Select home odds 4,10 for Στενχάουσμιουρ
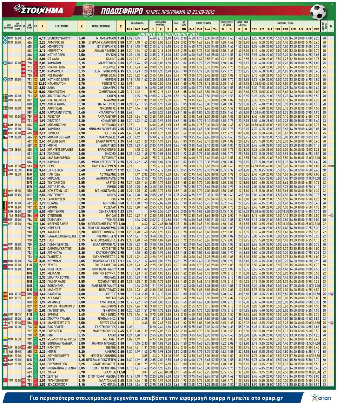 pyautogui.click(x=42, y=38)
